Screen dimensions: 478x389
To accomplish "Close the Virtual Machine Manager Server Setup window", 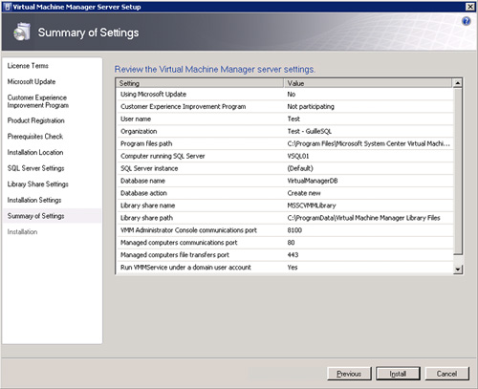I will [x=470, y=7].
